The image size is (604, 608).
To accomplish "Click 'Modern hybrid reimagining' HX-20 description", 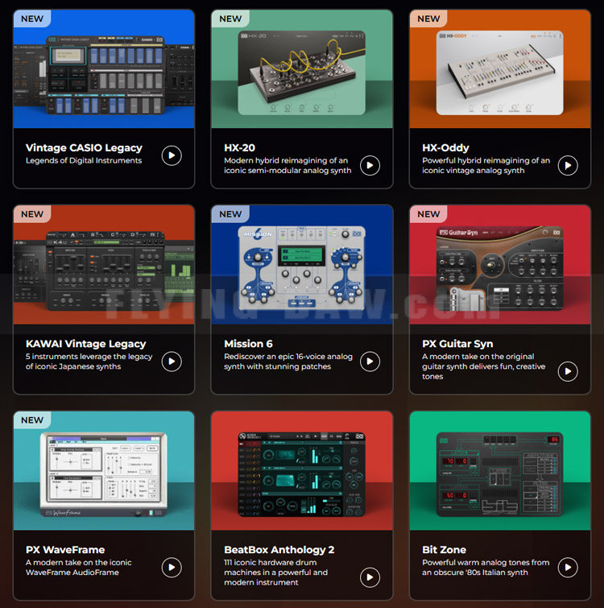I will (288, 166).
